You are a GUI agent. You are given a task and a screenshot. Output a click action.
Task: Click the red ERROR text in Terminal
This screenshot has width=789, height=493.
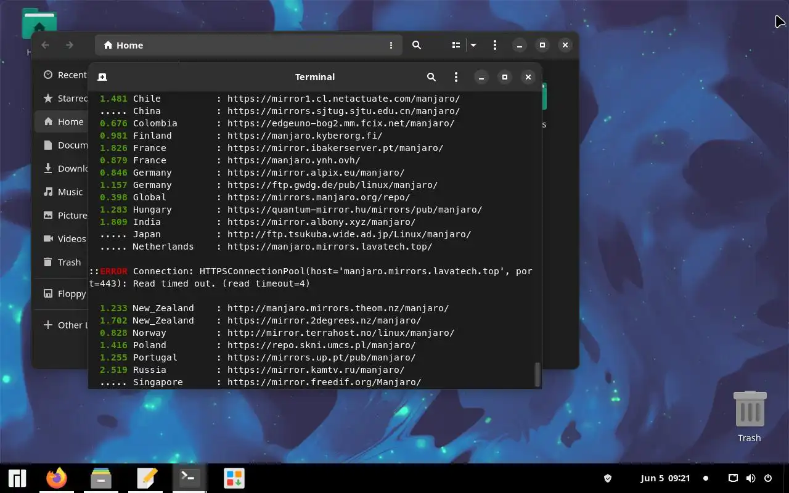pos(113,271)
